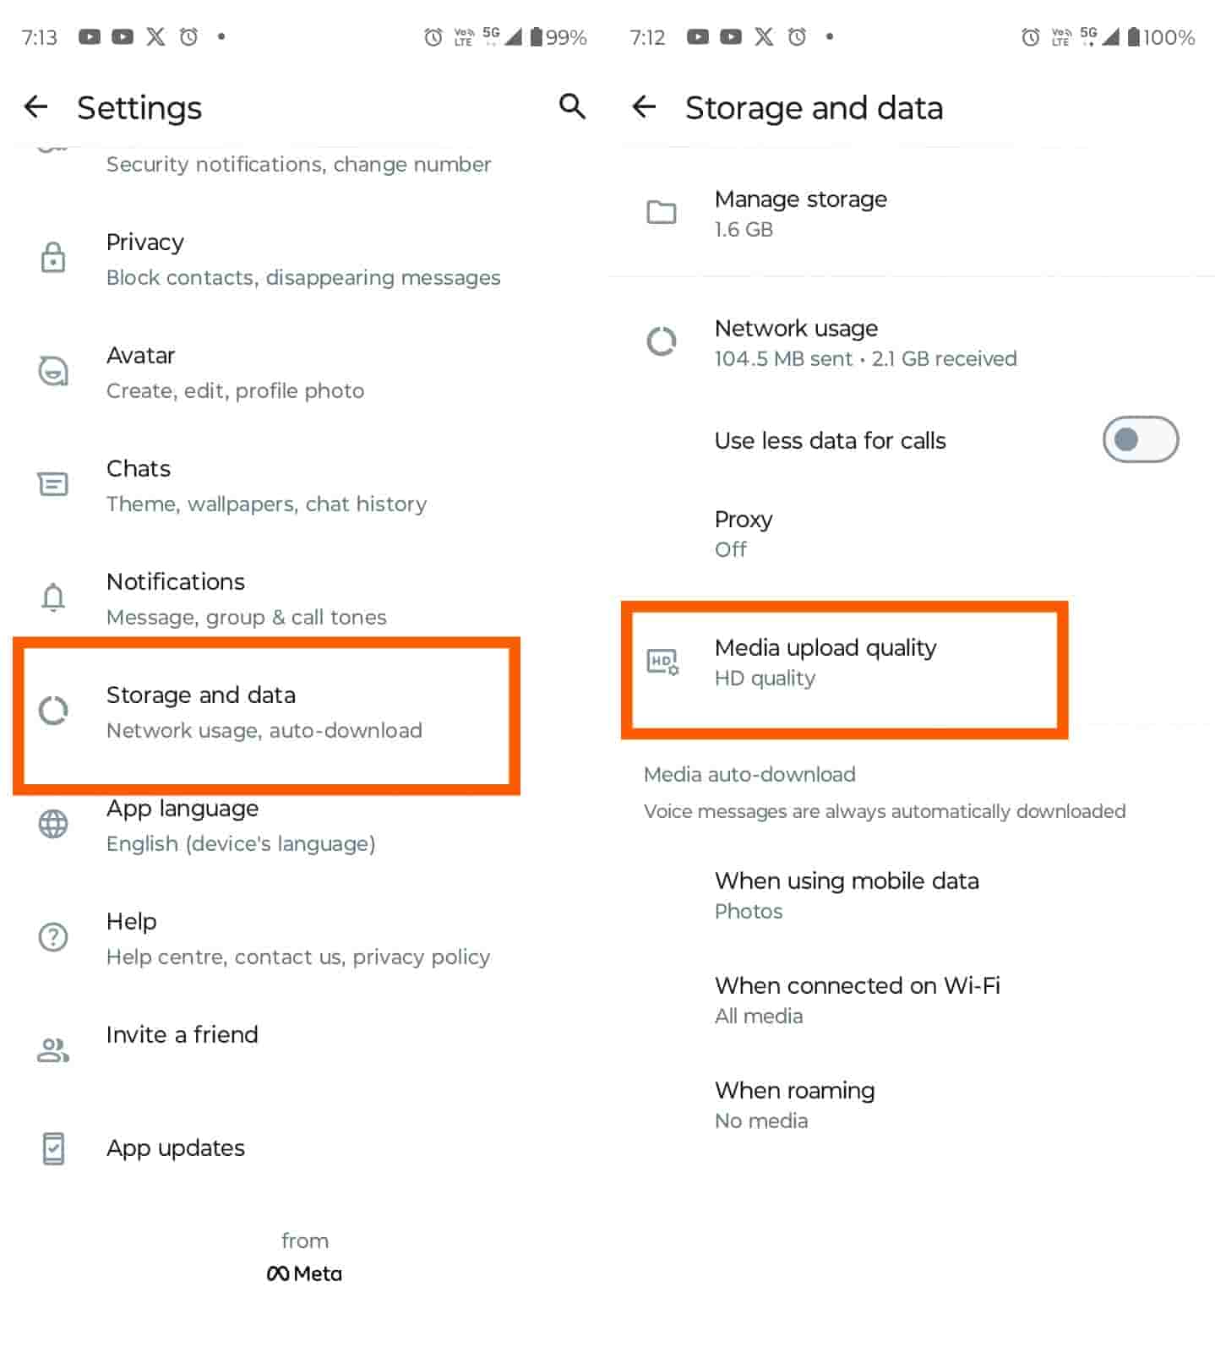The height and width of the screenshot is (1352, 1215).
Task: Tap Invite a friend
Action: 183,1035
